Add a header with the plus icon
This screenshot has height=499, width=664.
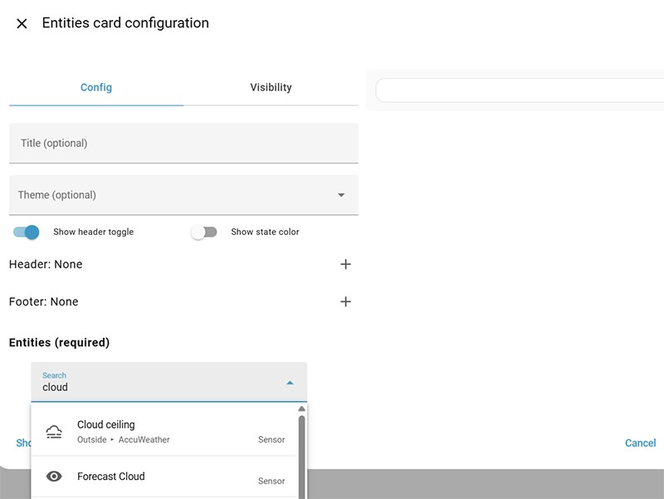[x=345, y=264]
